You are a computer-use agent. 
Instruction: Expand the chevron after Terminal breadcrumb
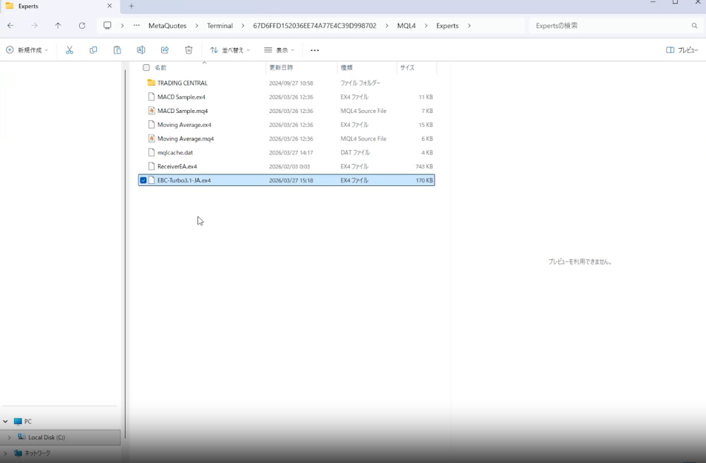[x=242, y=26]
